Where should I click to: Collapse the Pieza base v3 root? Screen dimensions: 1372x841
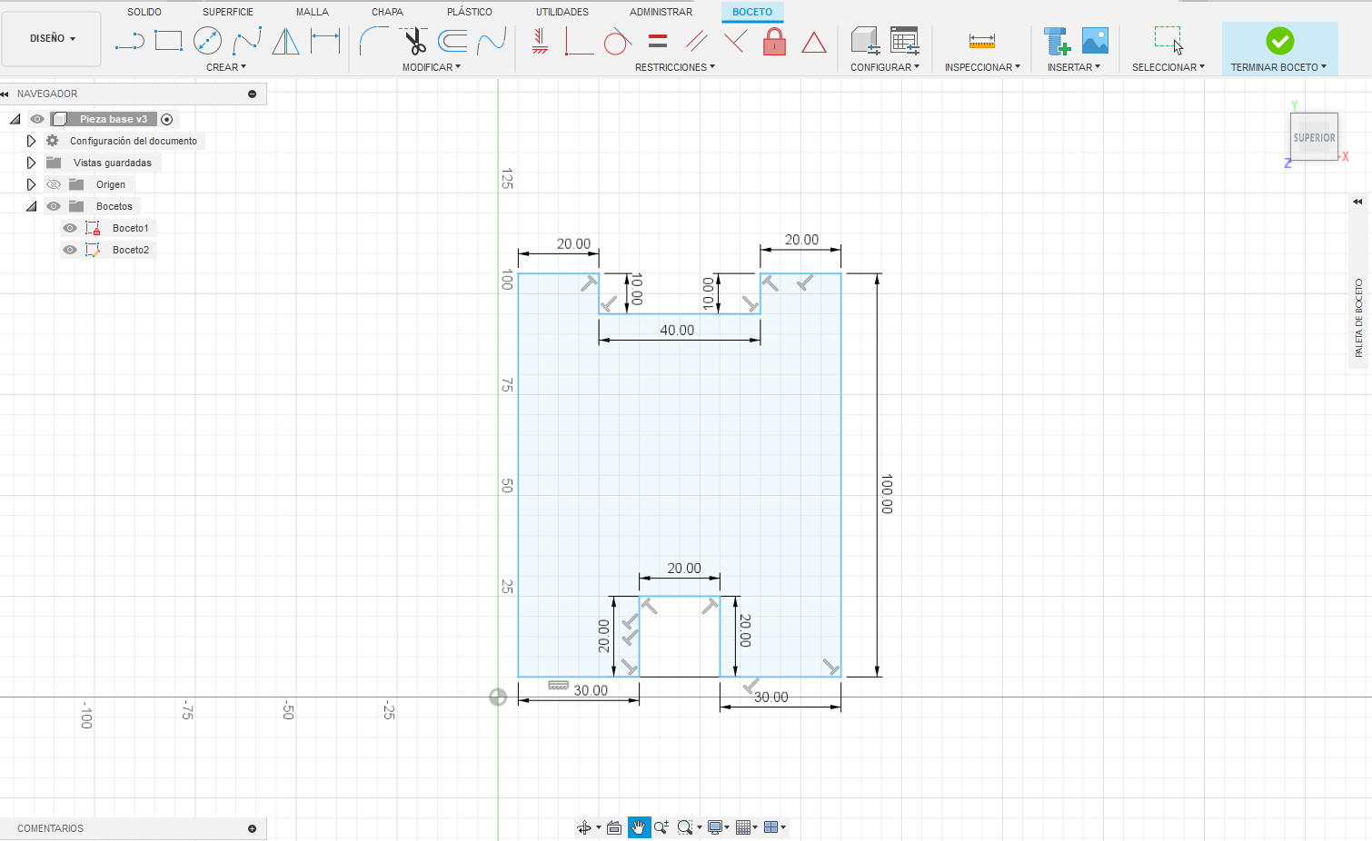(x=15, y=119)
